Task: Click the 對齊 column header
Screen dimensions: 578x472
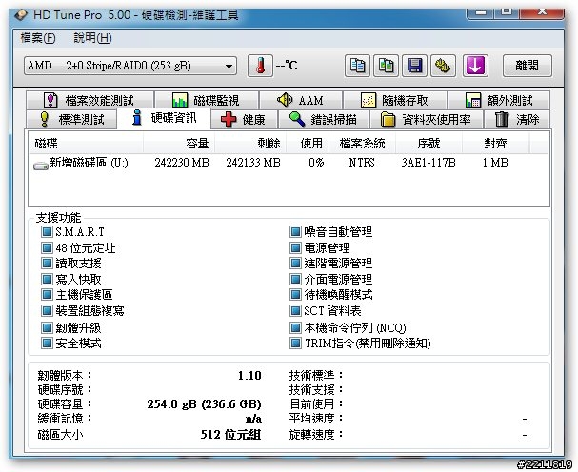Action: click(x=495, y=143)
